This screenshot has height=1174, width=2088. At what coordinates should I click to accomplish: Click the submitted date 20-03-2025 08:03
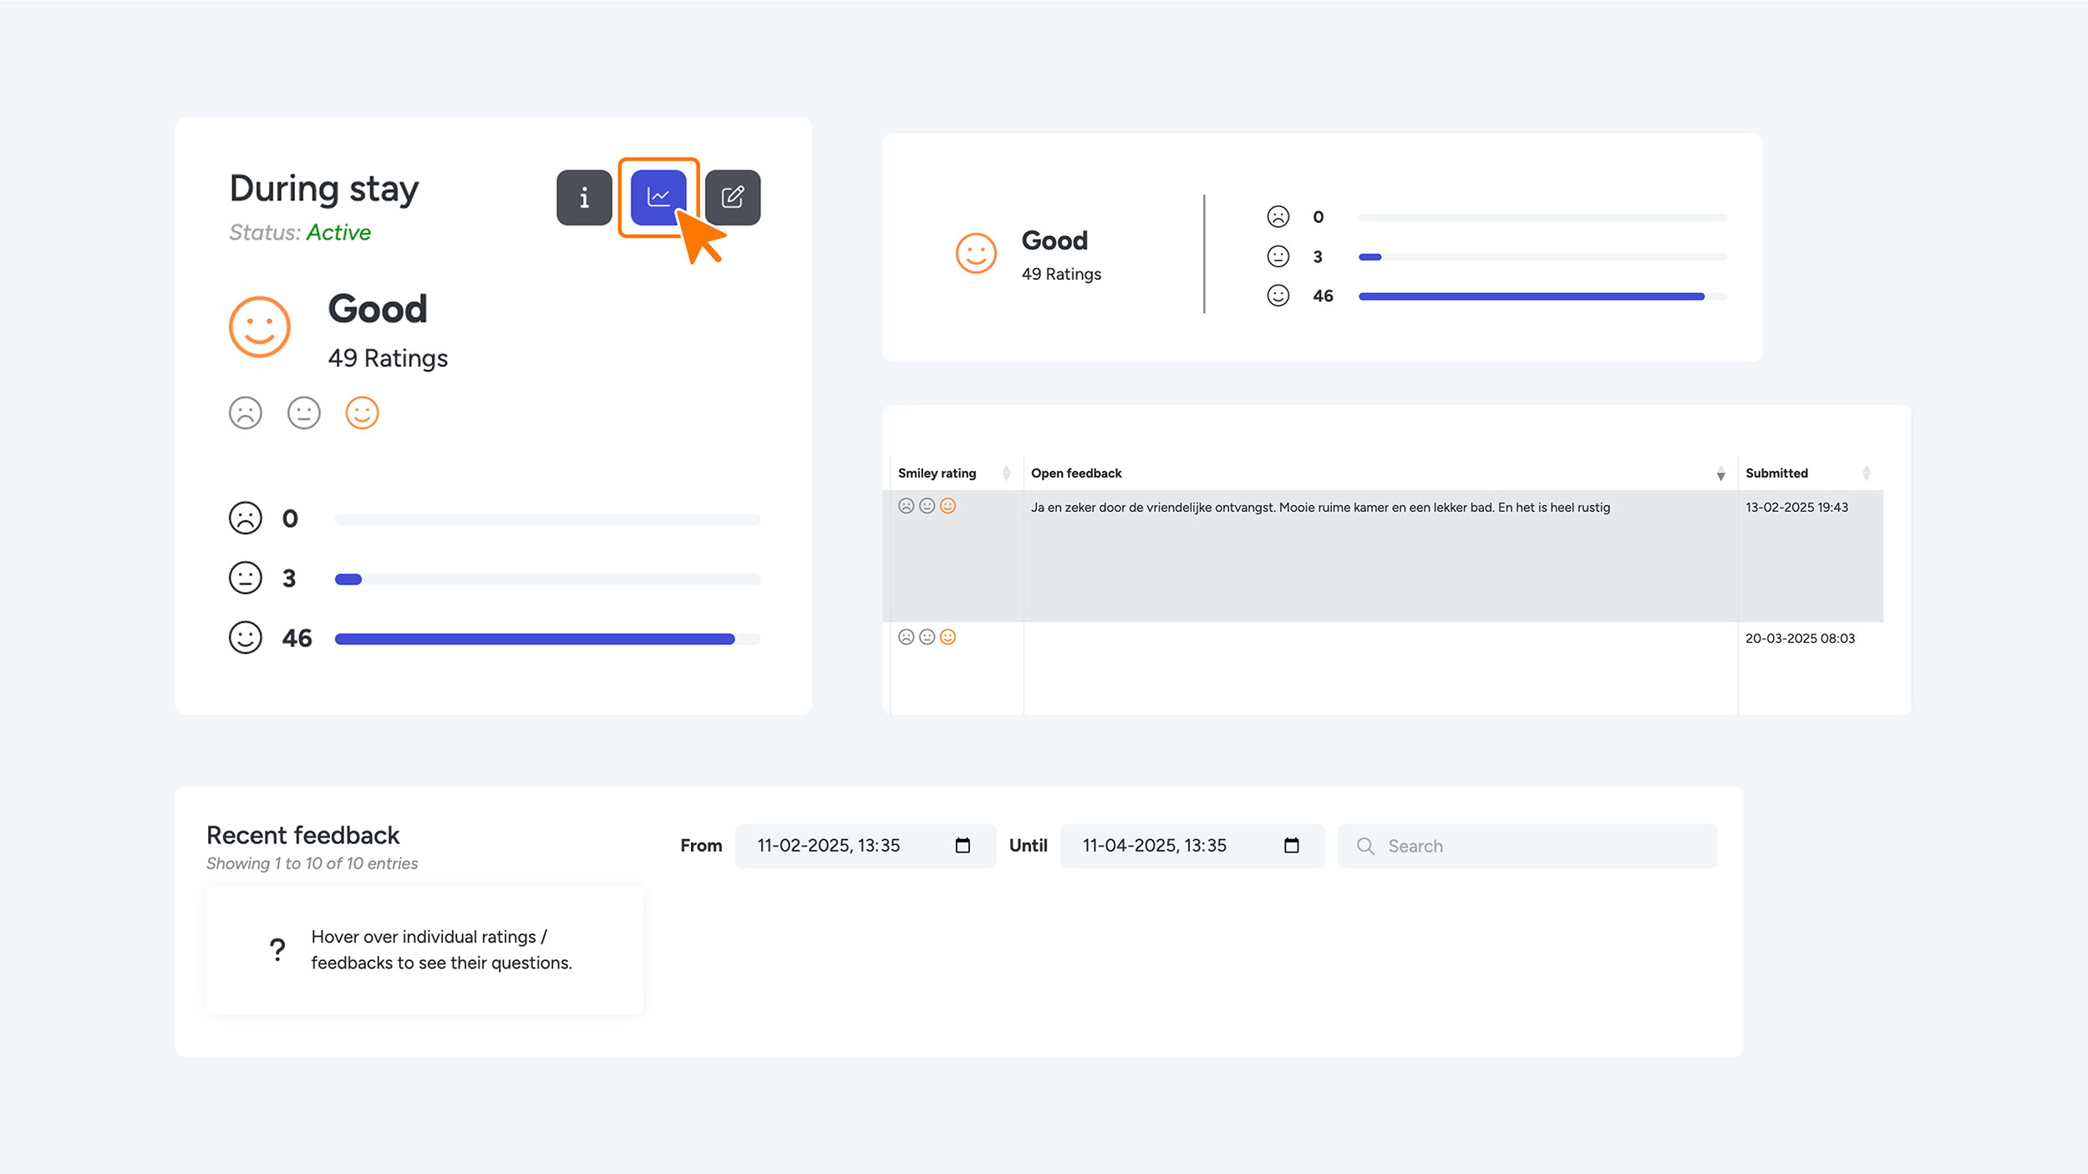(x=1800, y=639)
